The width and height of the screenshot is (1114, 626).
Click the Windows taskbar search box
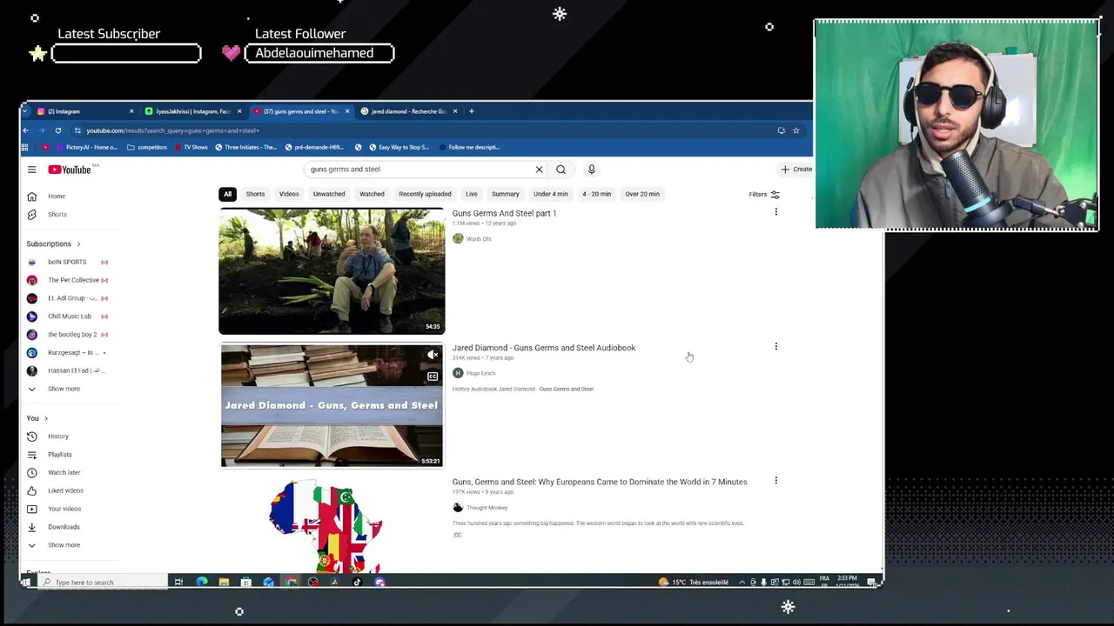[101, 583]
